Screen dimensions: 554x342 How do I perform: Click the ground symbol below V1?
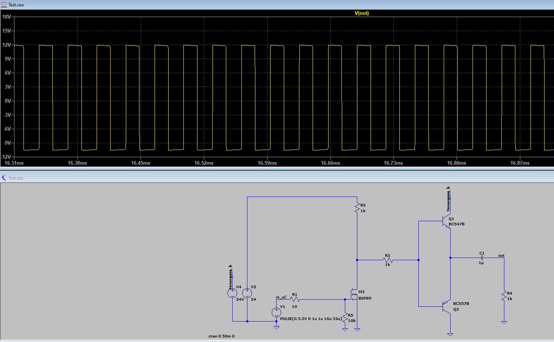click(x=277, y=326)
